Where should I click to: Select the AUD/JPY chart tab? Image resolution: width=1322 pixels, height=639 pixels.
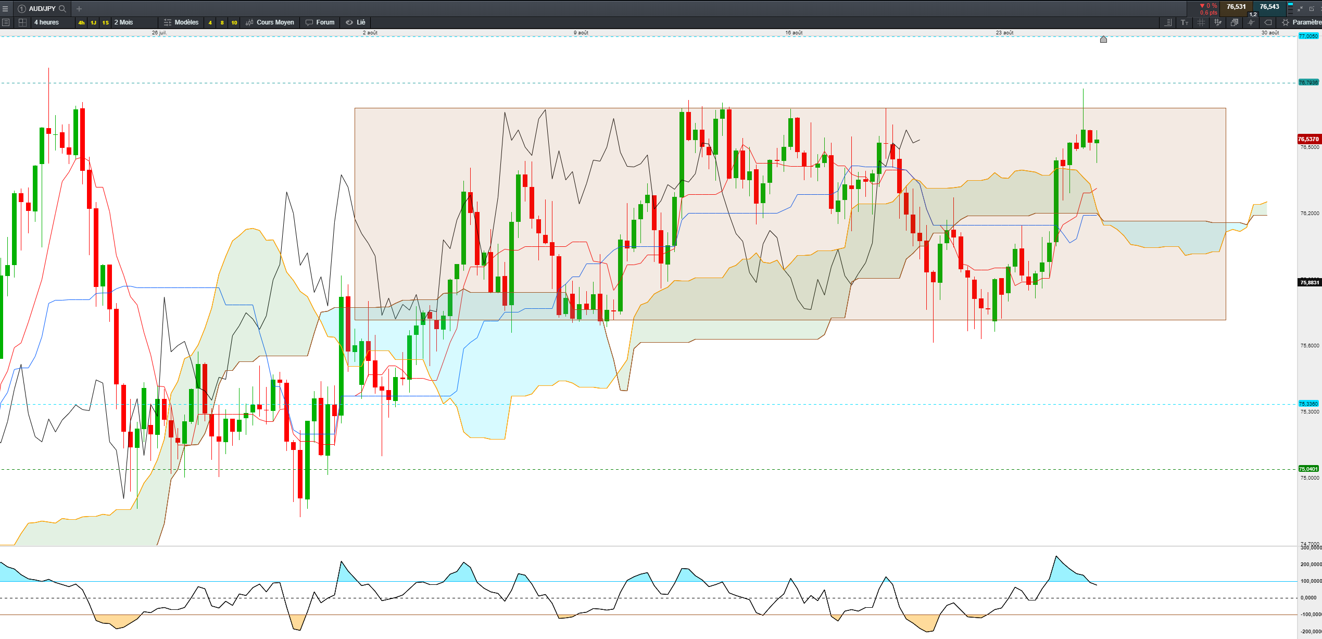tap(42, 8)
